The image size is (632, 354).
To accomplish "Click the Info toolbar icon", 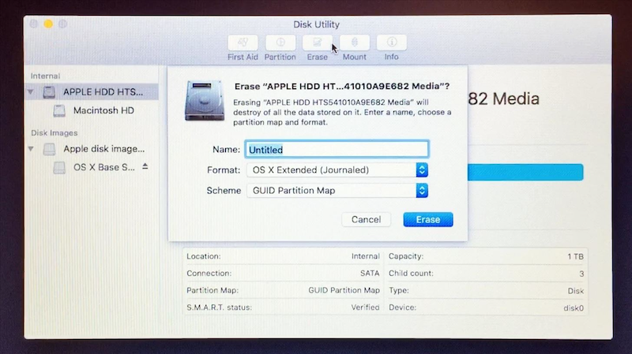I will (x=391, y=43).
